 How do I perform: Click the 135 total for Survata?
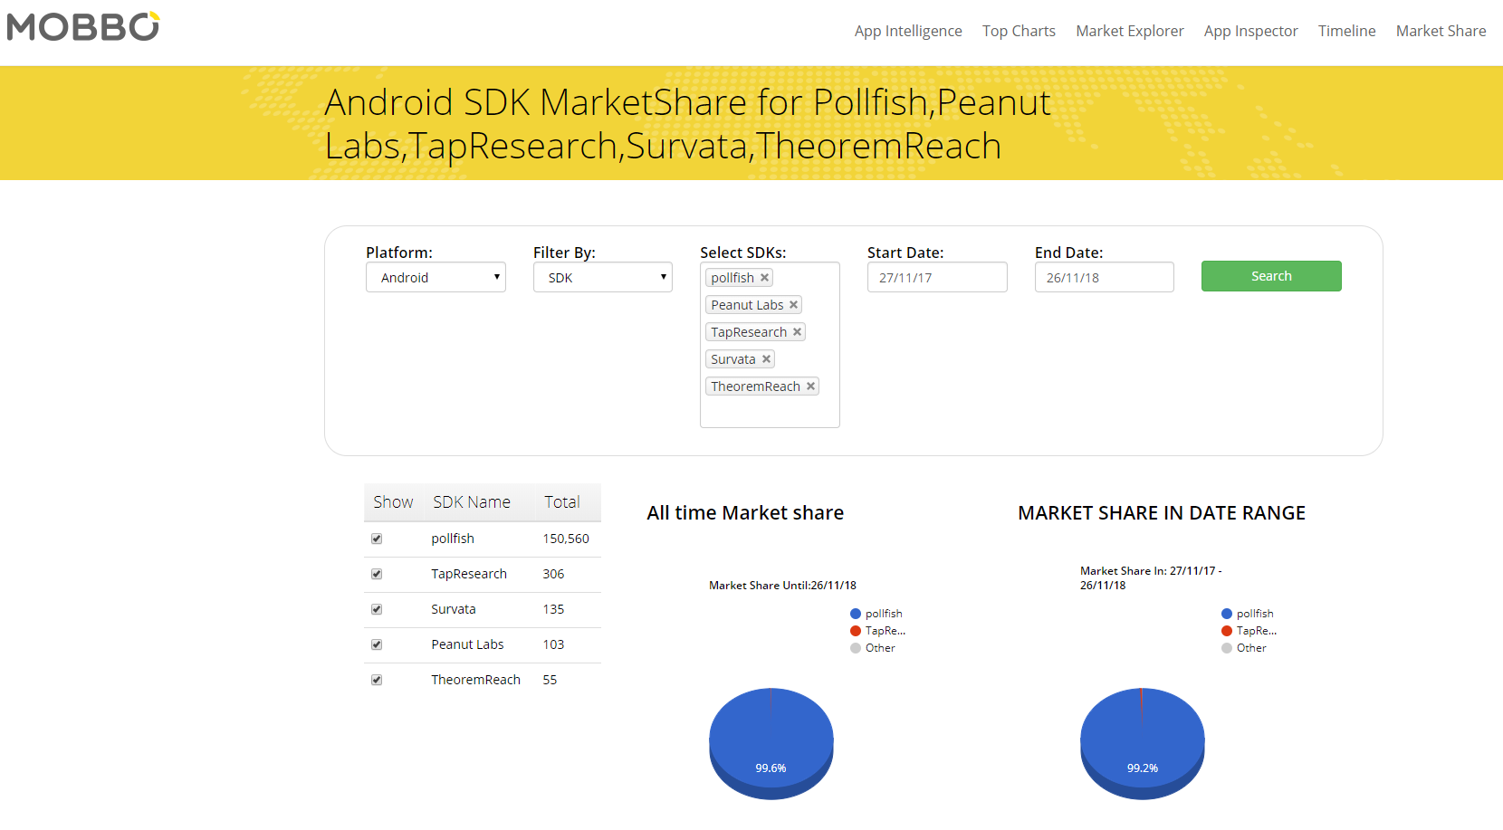[x=553, y=609]
